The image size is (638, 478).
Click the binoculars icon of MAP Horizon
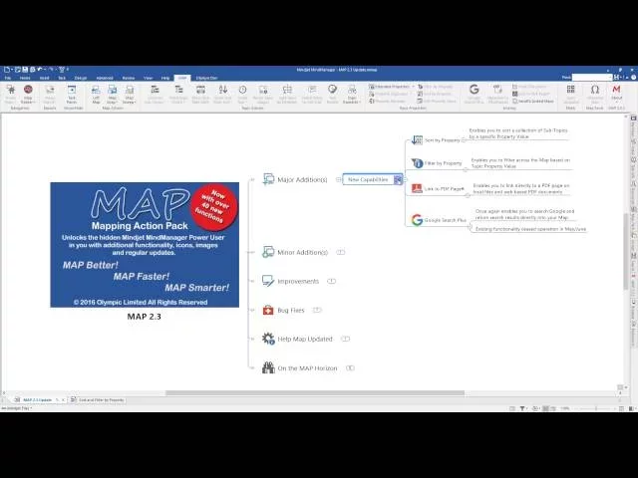point(268,367)
